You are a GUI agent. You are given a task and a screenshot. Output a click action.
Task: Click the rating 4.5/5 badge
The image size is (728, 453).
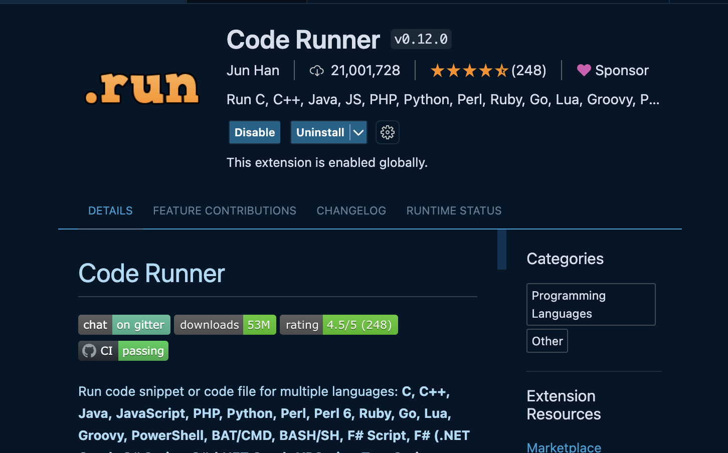(x=339, y=325)
